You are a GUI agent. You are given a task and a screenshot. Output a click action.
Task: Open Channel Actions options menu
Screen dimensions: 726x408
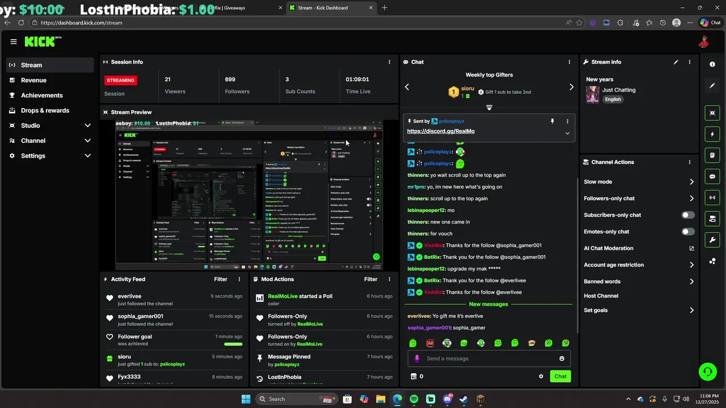pyautogui.click(x=690, y=162)
